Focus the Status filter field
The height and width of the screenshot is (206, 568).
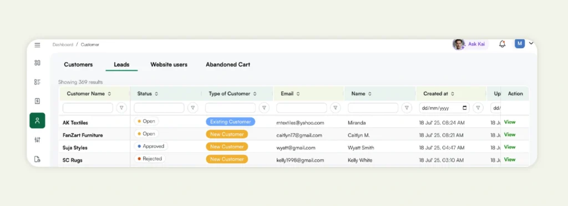(159, 107)
